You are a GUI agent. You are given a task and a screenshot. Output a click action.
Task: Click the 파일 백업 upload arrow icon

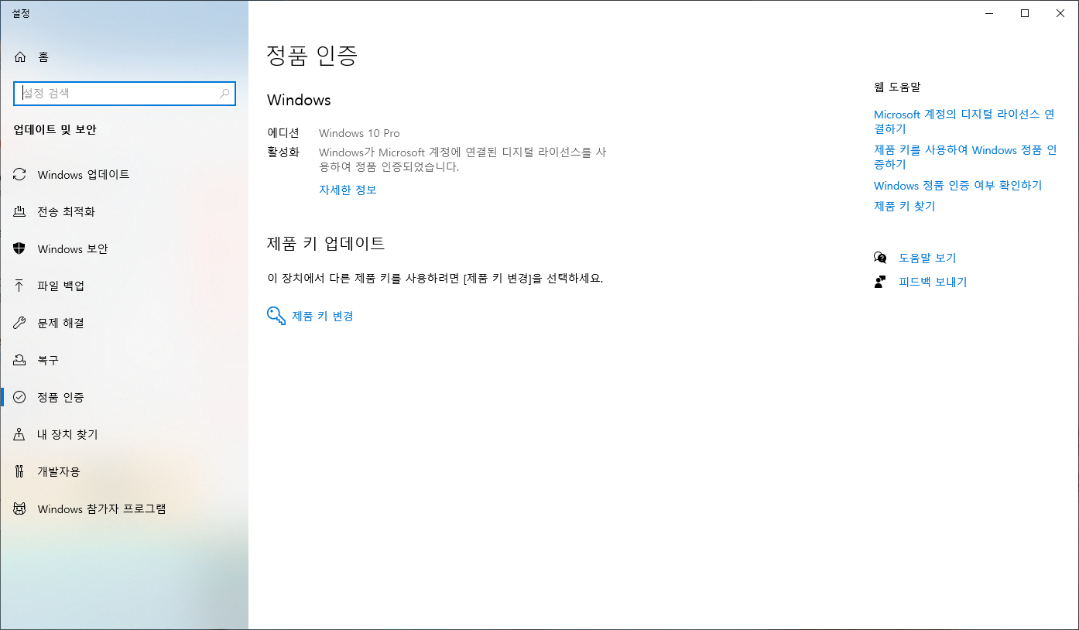point(20,286)
